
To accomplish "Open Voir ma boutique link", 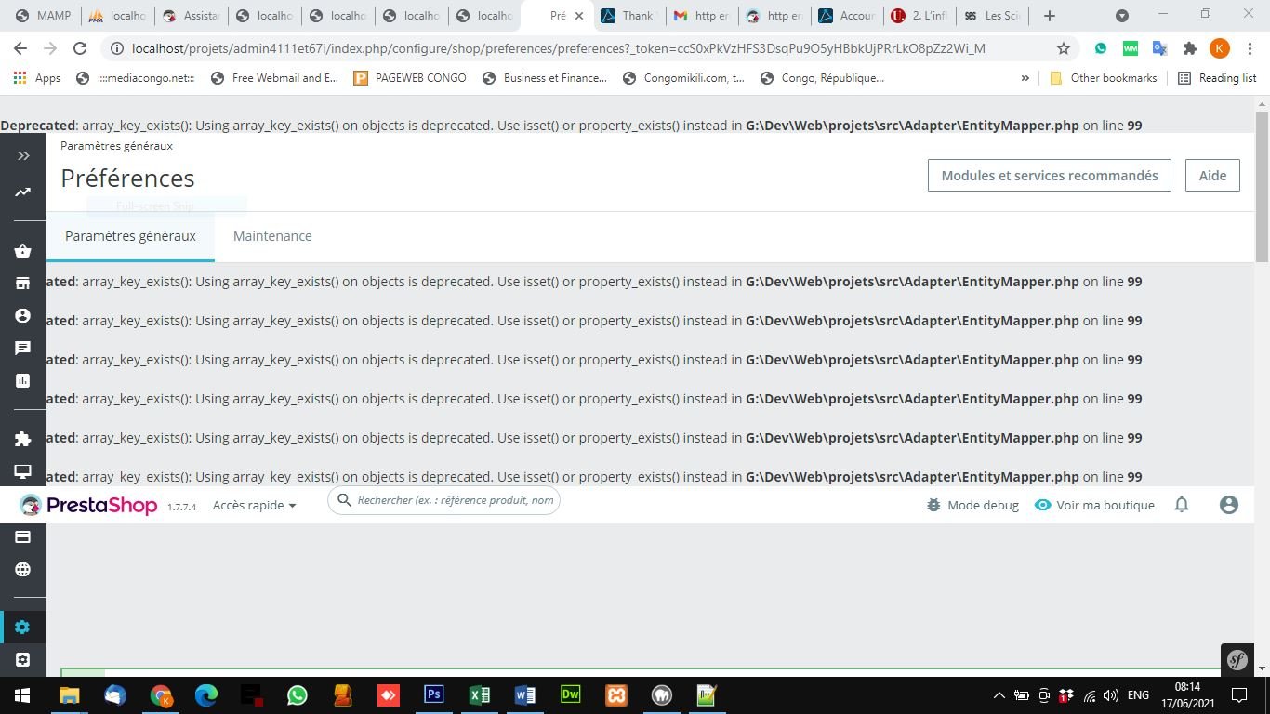I will coord(1094,505).
